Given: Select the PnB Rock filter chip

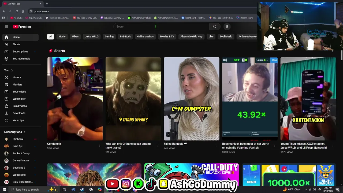Looking at the screenshot, I should (x=125, y=36).
